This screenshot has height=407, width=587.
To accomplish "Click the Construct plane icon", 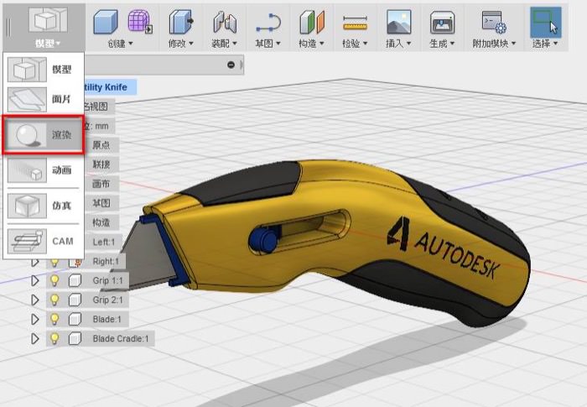I will [x=311, y=22].
